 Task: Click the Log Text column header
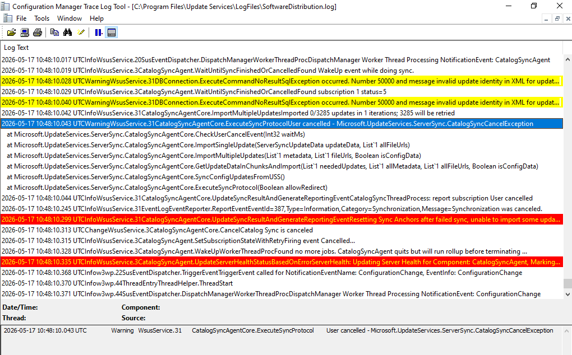[x=281, y=48]
